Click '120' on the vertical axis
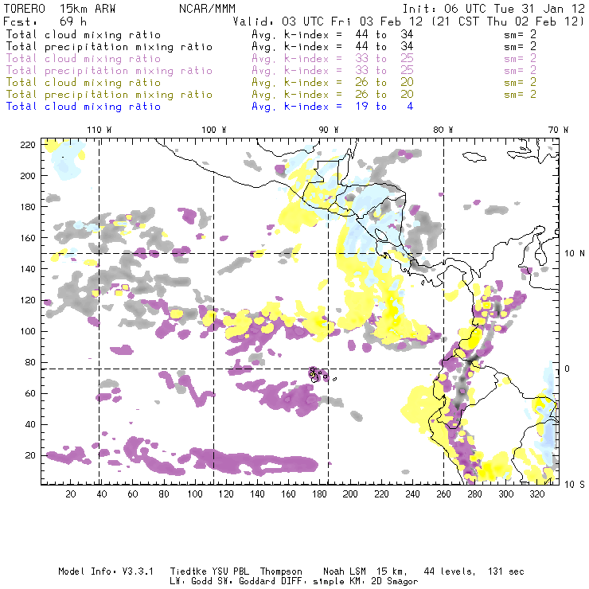 (x=28, y=300)
